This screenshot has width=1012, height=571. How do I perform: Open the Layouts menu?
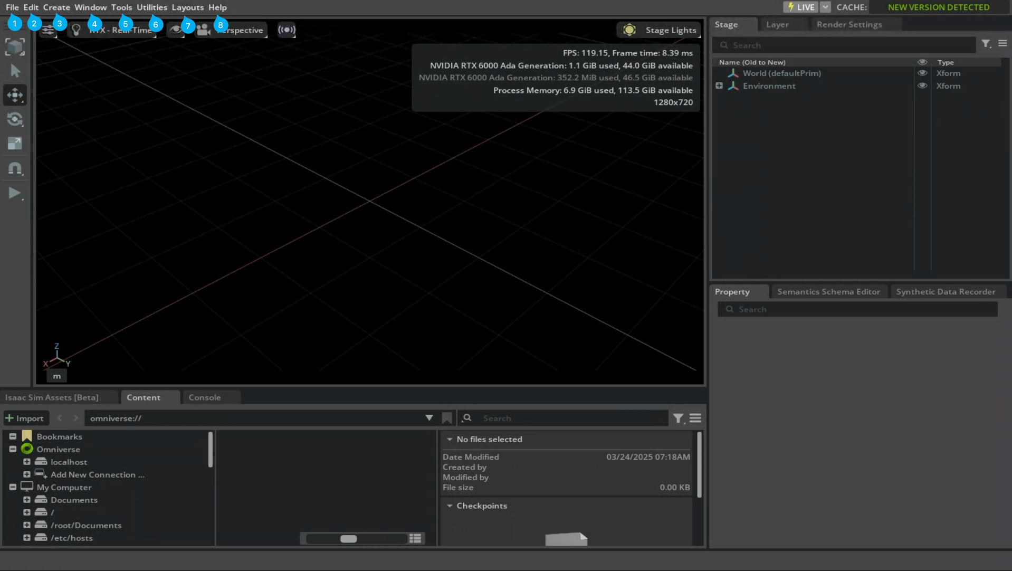pyautogui.click(x=187, y=7)
